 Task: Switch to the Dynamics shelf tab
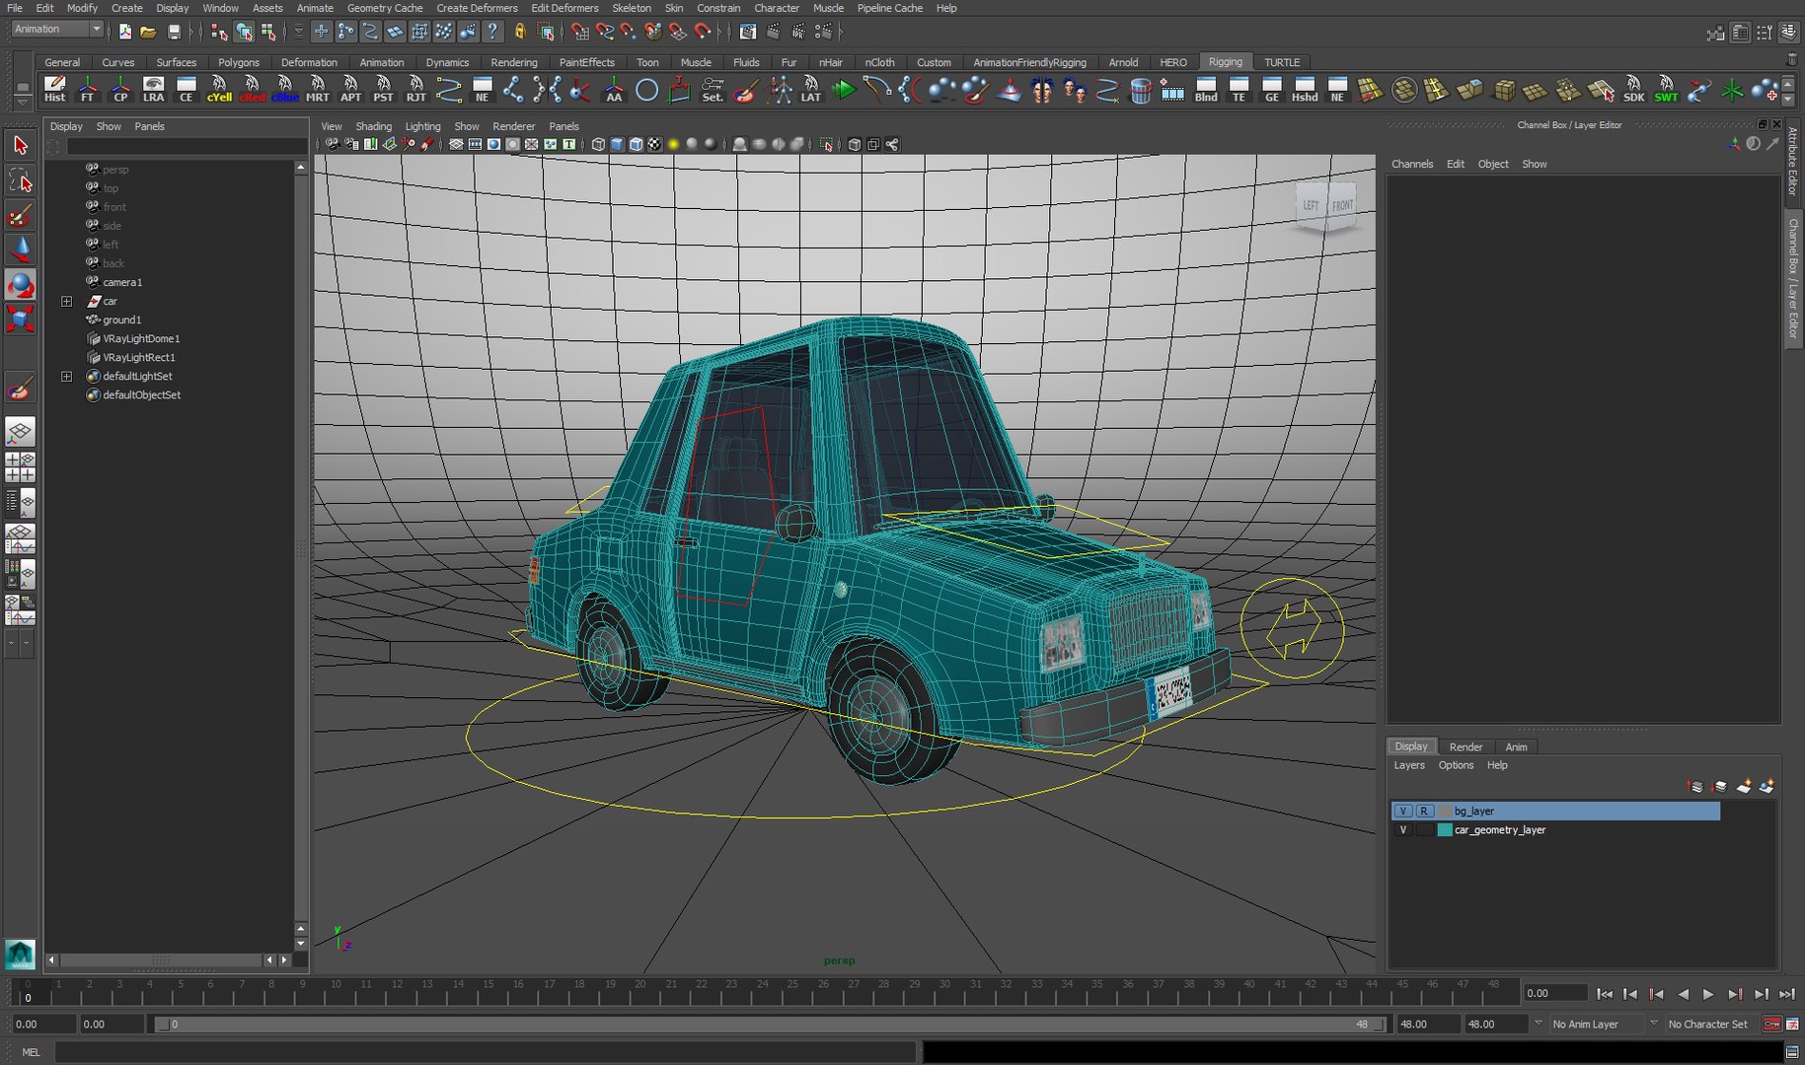[447, 62]
